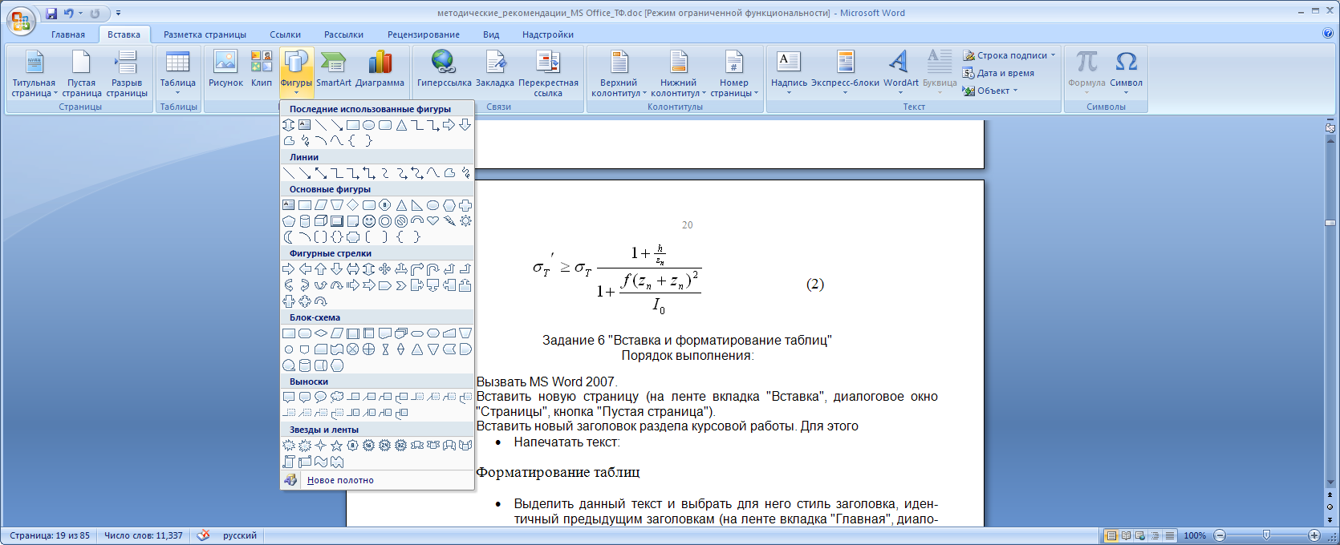This screenshot has width=1340, height=545.
Task: Open the Рецензирование tab
Action: click(424, 34)
